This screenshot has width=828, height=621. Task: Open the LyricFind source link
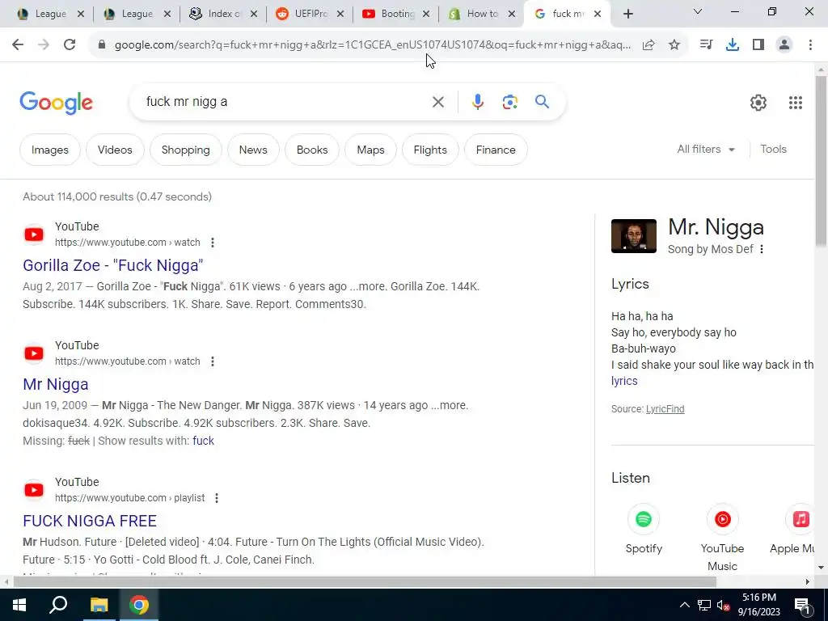665,408
